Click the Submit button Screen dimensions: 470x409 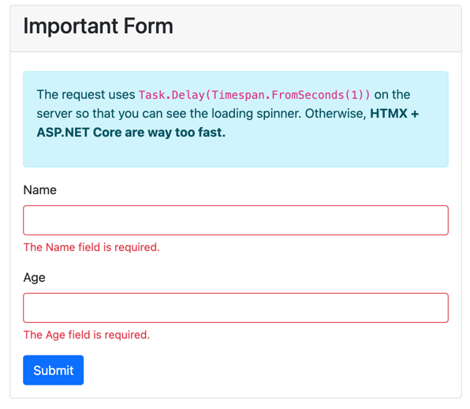point(54,370)
